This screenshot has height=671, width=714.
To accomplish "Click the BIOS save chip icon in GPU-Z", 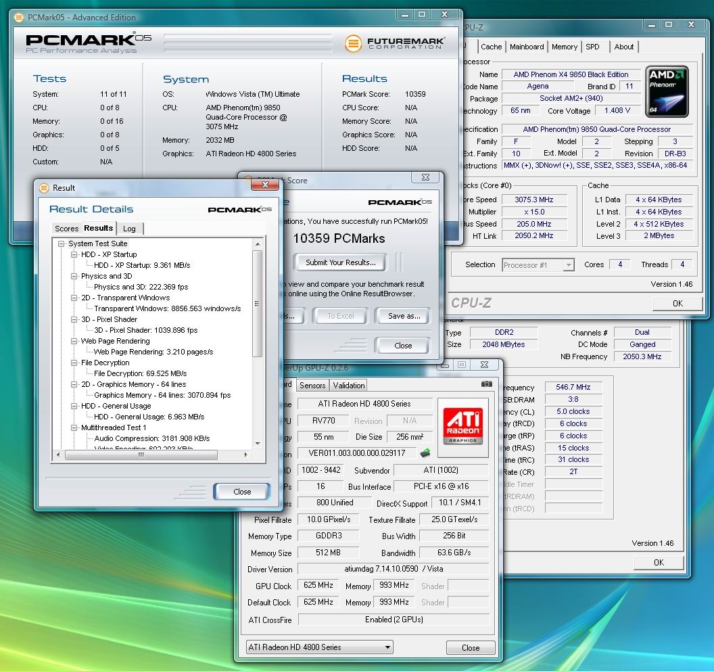I will point(425,453).
